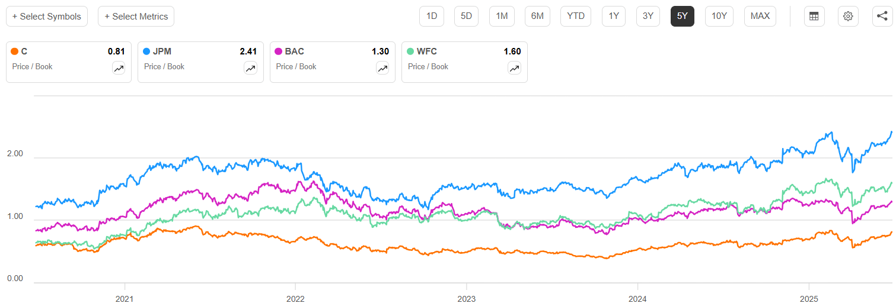Click the share chart icon

pos(882,17)
